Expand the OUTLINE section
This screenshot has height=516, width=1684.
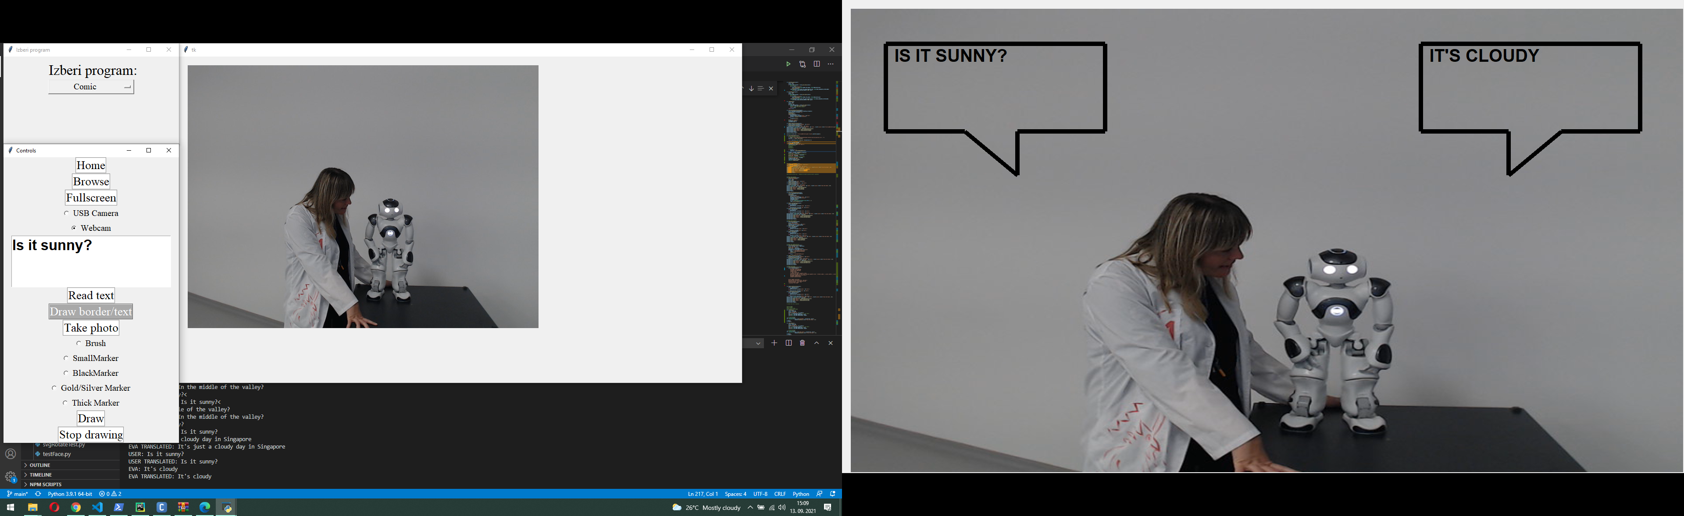40,465
